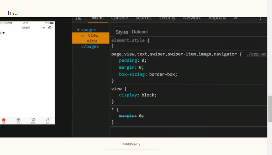272x155 pixels.
Task: Switch to the Network tab
Action: point(192,18)
